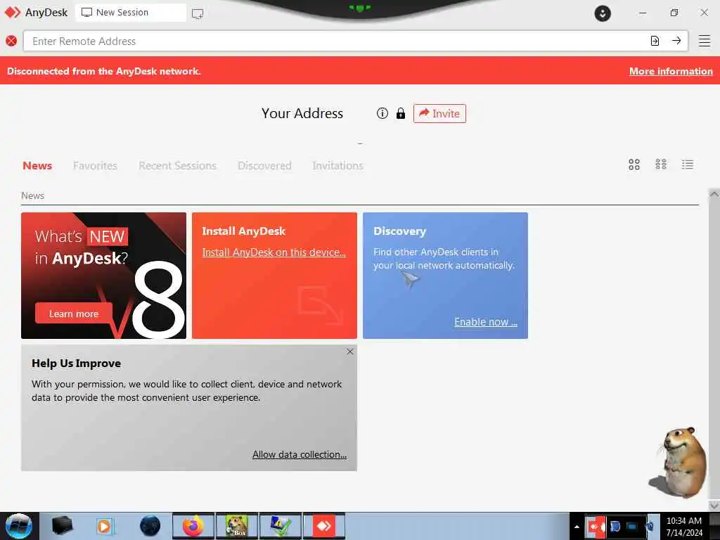
Task: Select the New Session tab
Action: click(130, 13)
